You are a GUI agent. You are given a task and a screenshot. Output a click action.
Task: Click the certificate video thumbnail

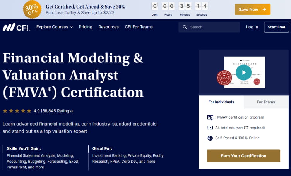[243, 72]
